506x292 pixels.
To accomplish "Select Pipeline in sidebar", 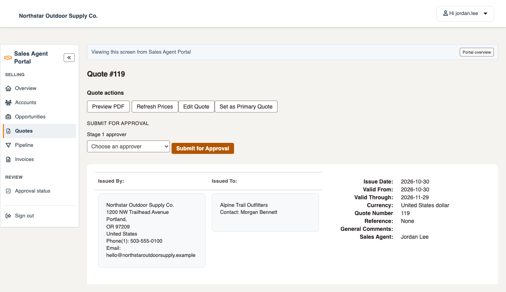I will (40, 145).
